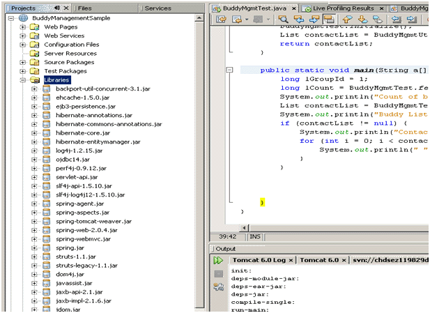Screen dimensions: 430x313
Task: Open the Files panel tab
Action: click(x=85, y=8)
